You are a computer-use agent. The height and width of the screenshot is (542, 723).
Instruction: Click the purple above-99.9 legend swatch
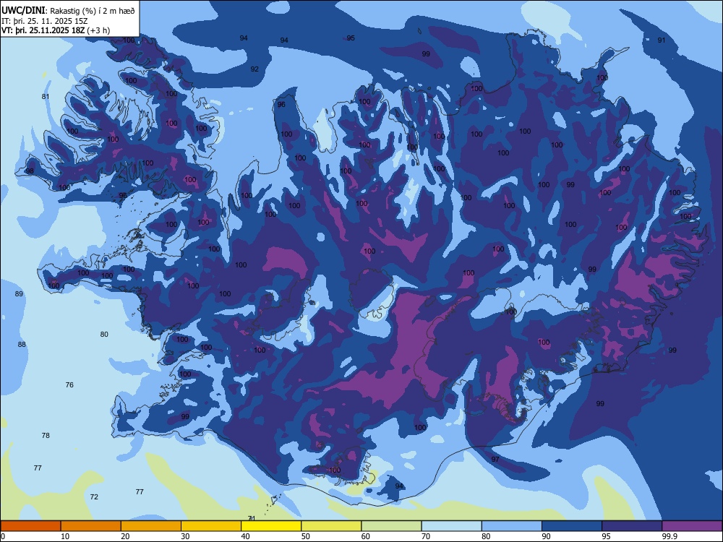click(692, 526)
